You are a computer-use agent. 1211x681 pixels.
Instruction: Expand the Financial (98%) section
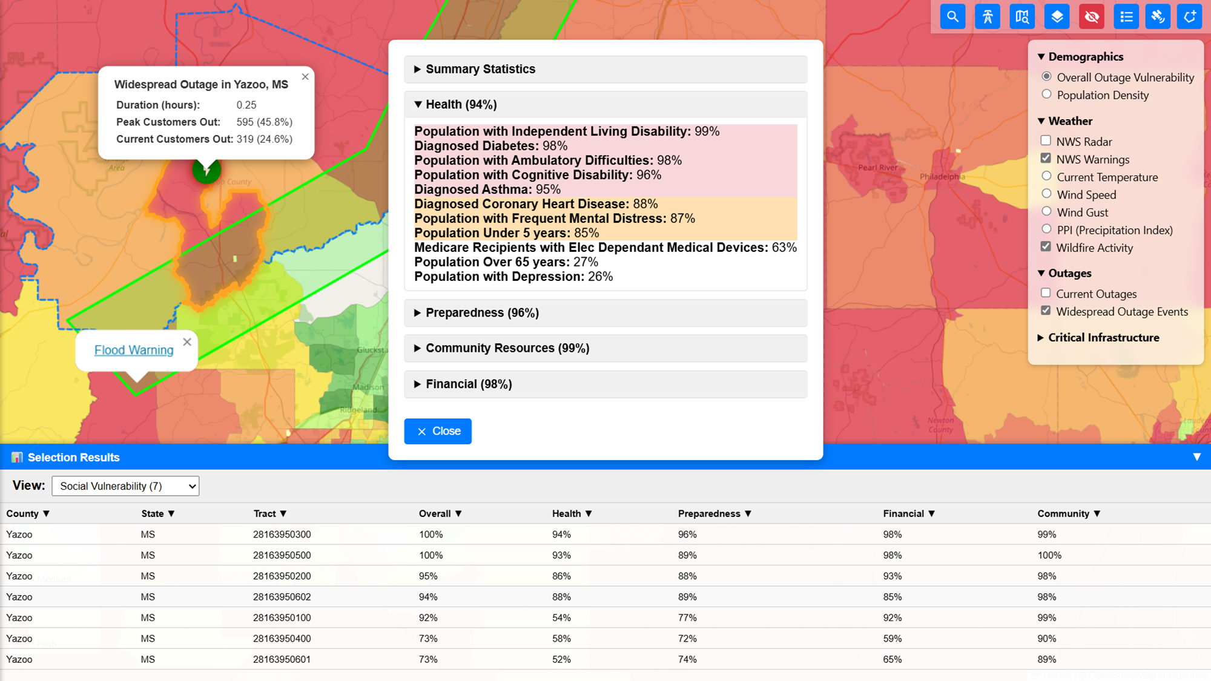click(605, 384)
